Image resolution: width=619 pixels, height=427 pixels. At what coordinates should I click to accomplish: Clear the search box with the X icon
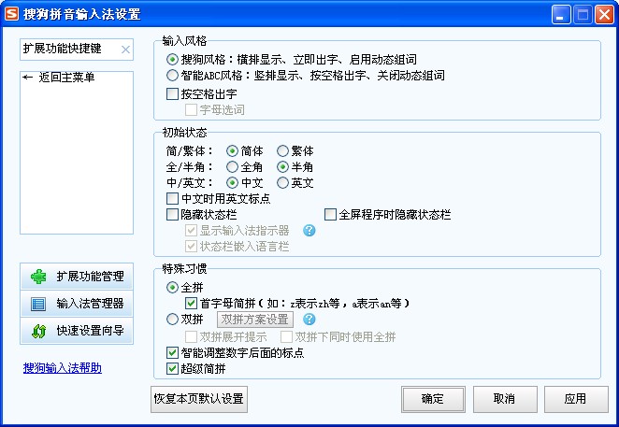click(125, 50)
